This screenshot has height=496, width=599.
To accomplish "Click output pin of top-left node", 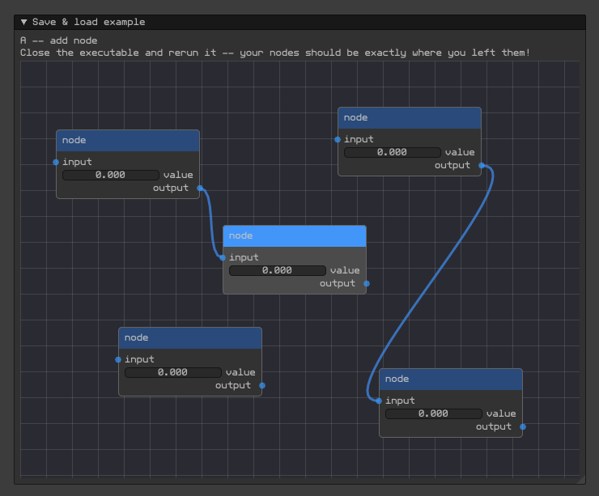I will (x=200, y=188).
